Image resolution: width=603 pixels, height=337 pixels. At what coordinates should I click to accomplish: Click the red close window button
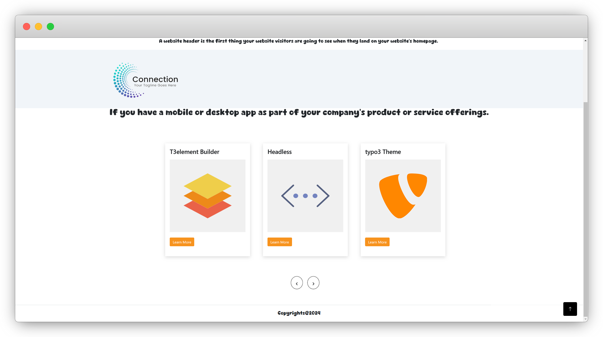coord(27,27)
